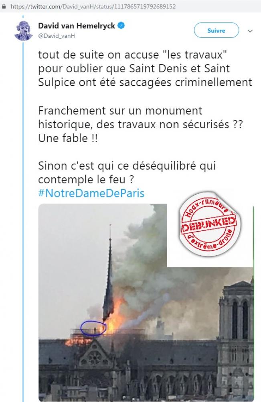The height and width of the screenshot is (402, 261).
Task: Expand the tweet options chevron
Action: [250, 31]
